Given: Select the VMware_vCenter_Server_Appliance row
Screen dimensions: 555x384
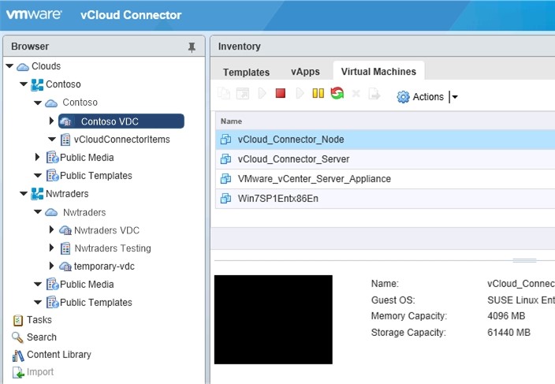Looking at the screenshot, I should tap(385, 179).
